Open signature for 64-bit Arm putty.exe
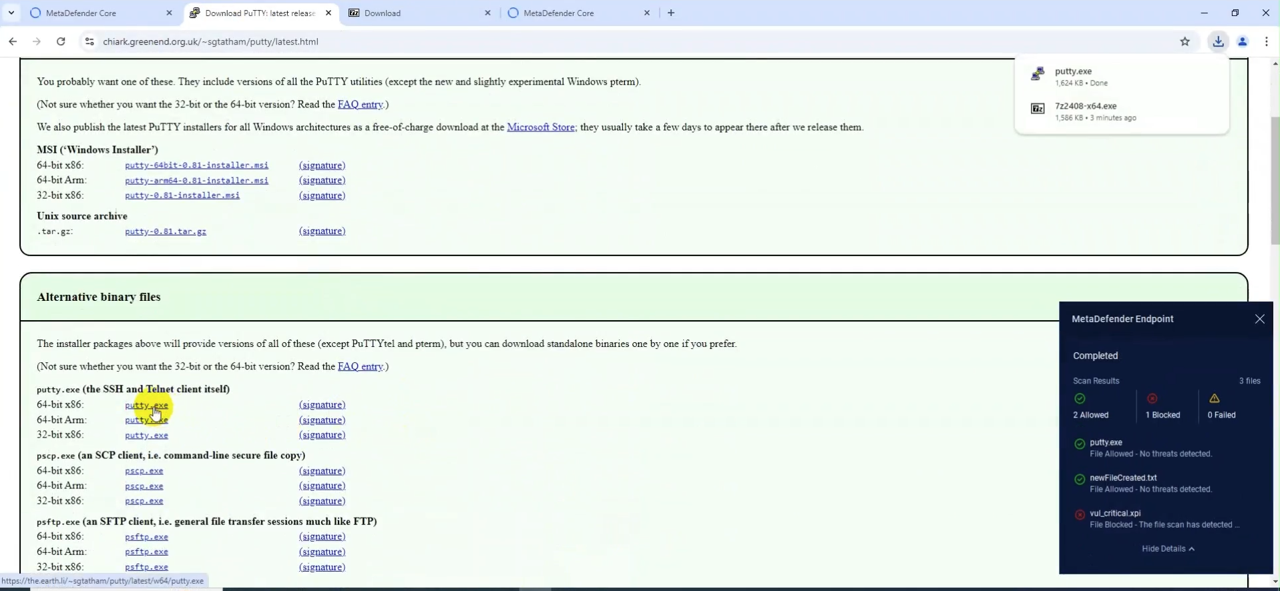 click(322, 420)
